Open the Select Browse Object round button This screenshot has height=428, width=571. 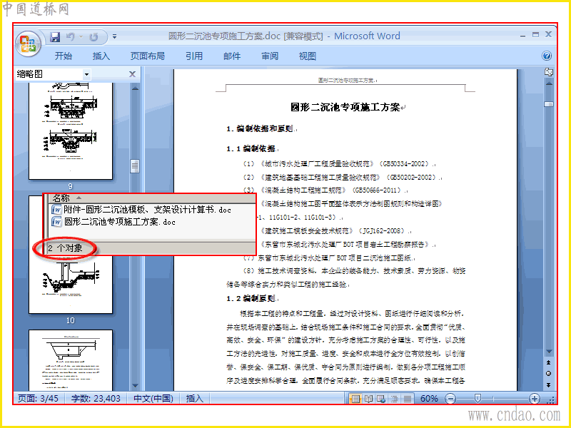[549, 373]
